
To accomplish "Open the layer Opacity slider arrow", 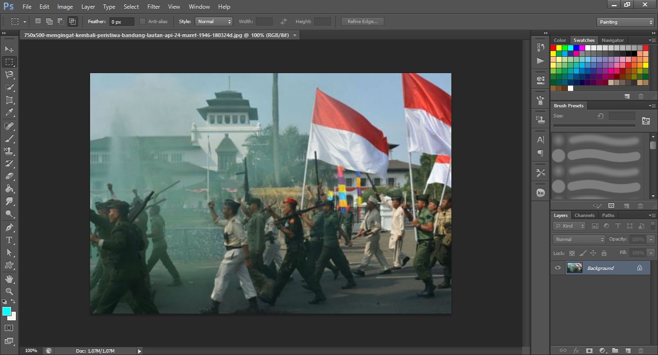I will 651,240.
